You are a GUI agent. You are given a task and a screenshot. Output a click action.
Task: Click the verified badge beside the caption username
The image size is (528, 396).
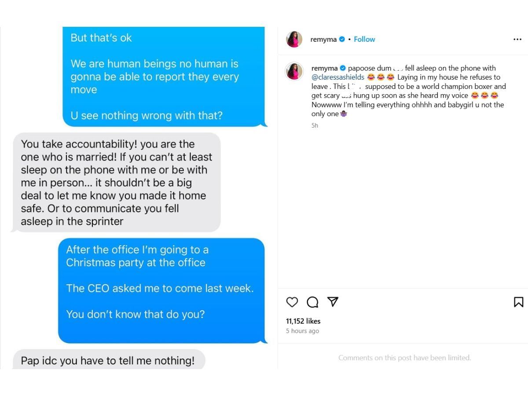click(343, 68)
